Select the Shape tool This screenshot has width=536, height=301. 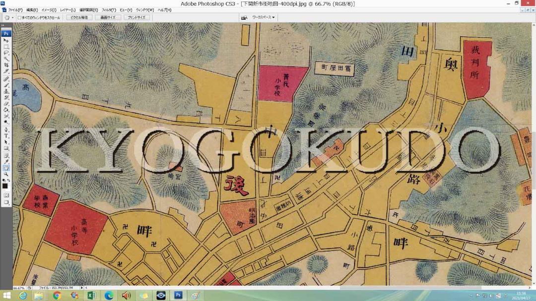6,148
